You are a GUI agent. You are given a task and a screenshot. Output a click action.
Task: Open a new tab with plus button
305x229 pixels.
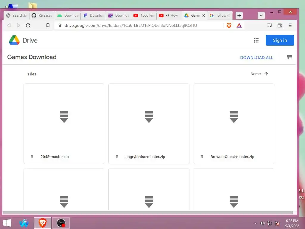coord(239,16)
